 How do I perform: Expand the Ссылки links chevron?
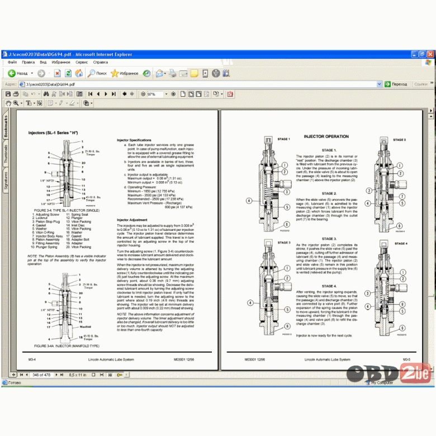(x=432, y=83)
